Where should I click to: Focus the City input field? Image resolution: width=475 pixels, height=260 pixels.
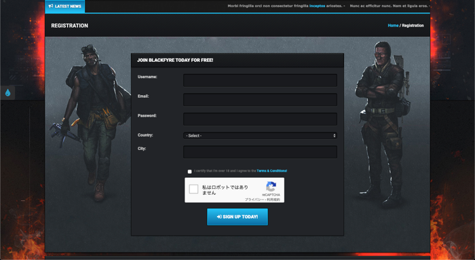tap(260, 152)
